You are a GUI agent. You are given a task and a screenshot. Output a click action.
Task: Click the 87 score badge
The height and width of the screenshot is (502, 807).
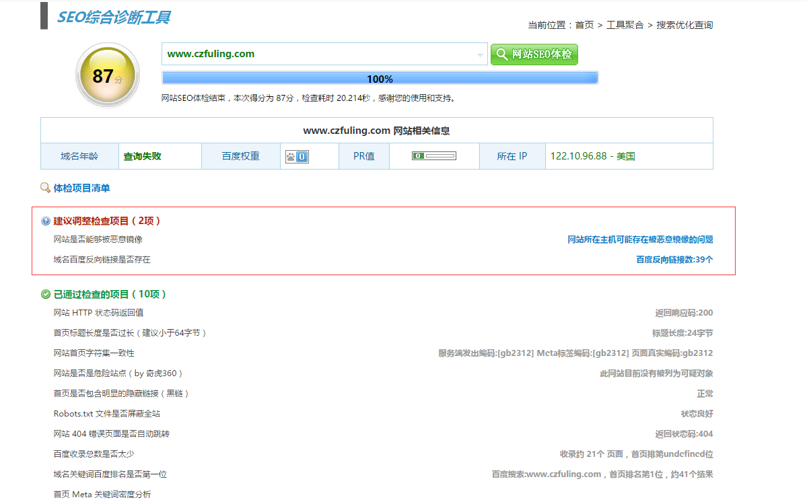[x=107, y=76]
